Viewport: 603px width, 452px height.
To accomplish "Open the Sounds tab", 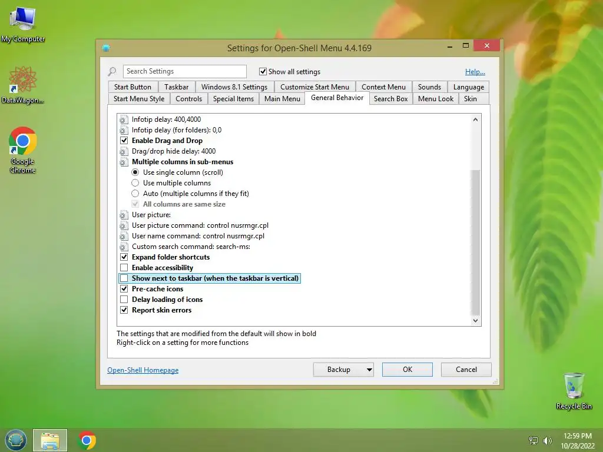I will pyautogui.click(x=429, y=87).
